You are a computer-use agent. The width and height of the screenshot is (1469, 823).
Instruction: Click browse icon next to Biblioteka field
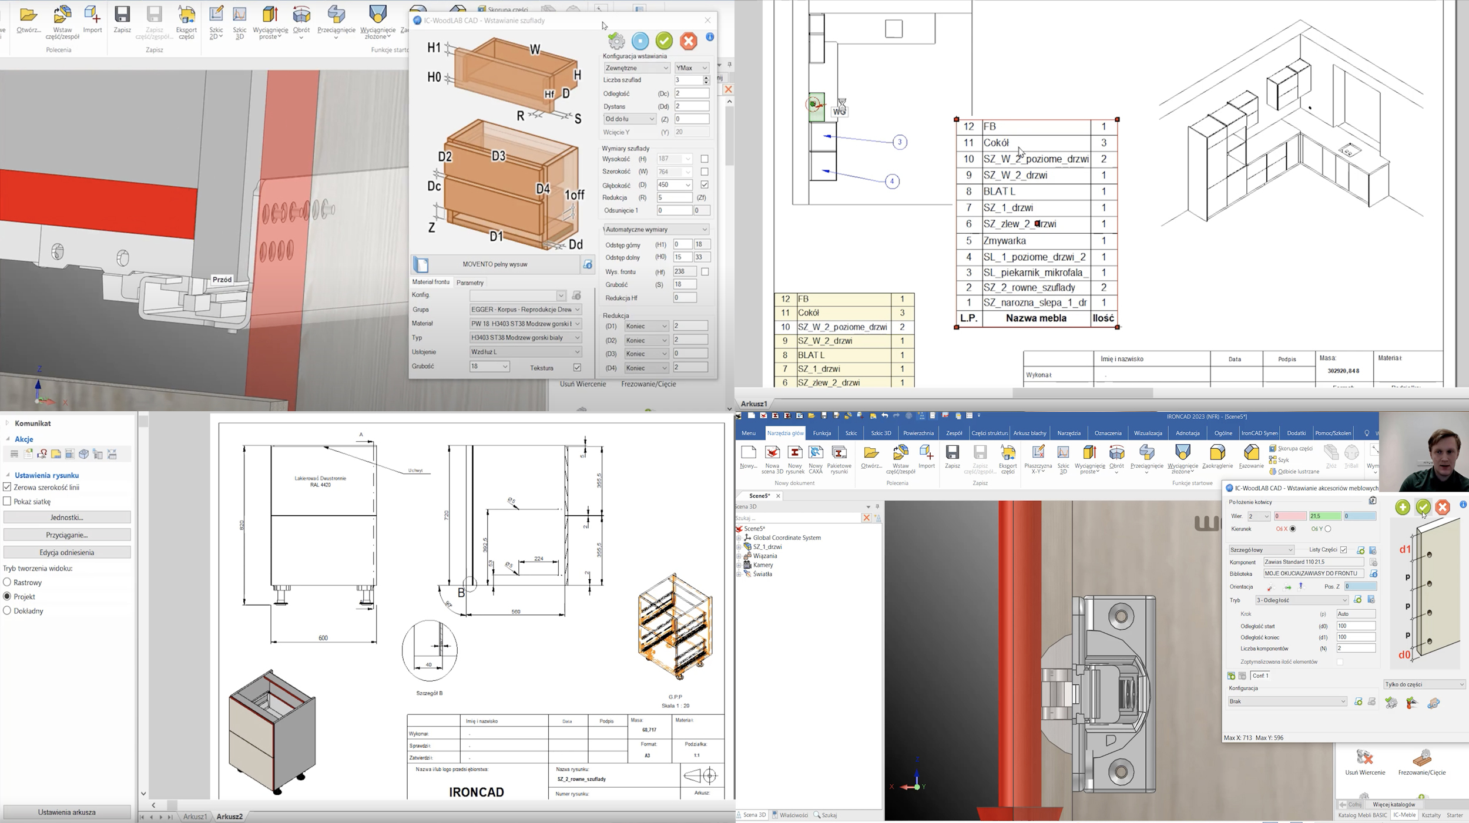click(1373, 574)
